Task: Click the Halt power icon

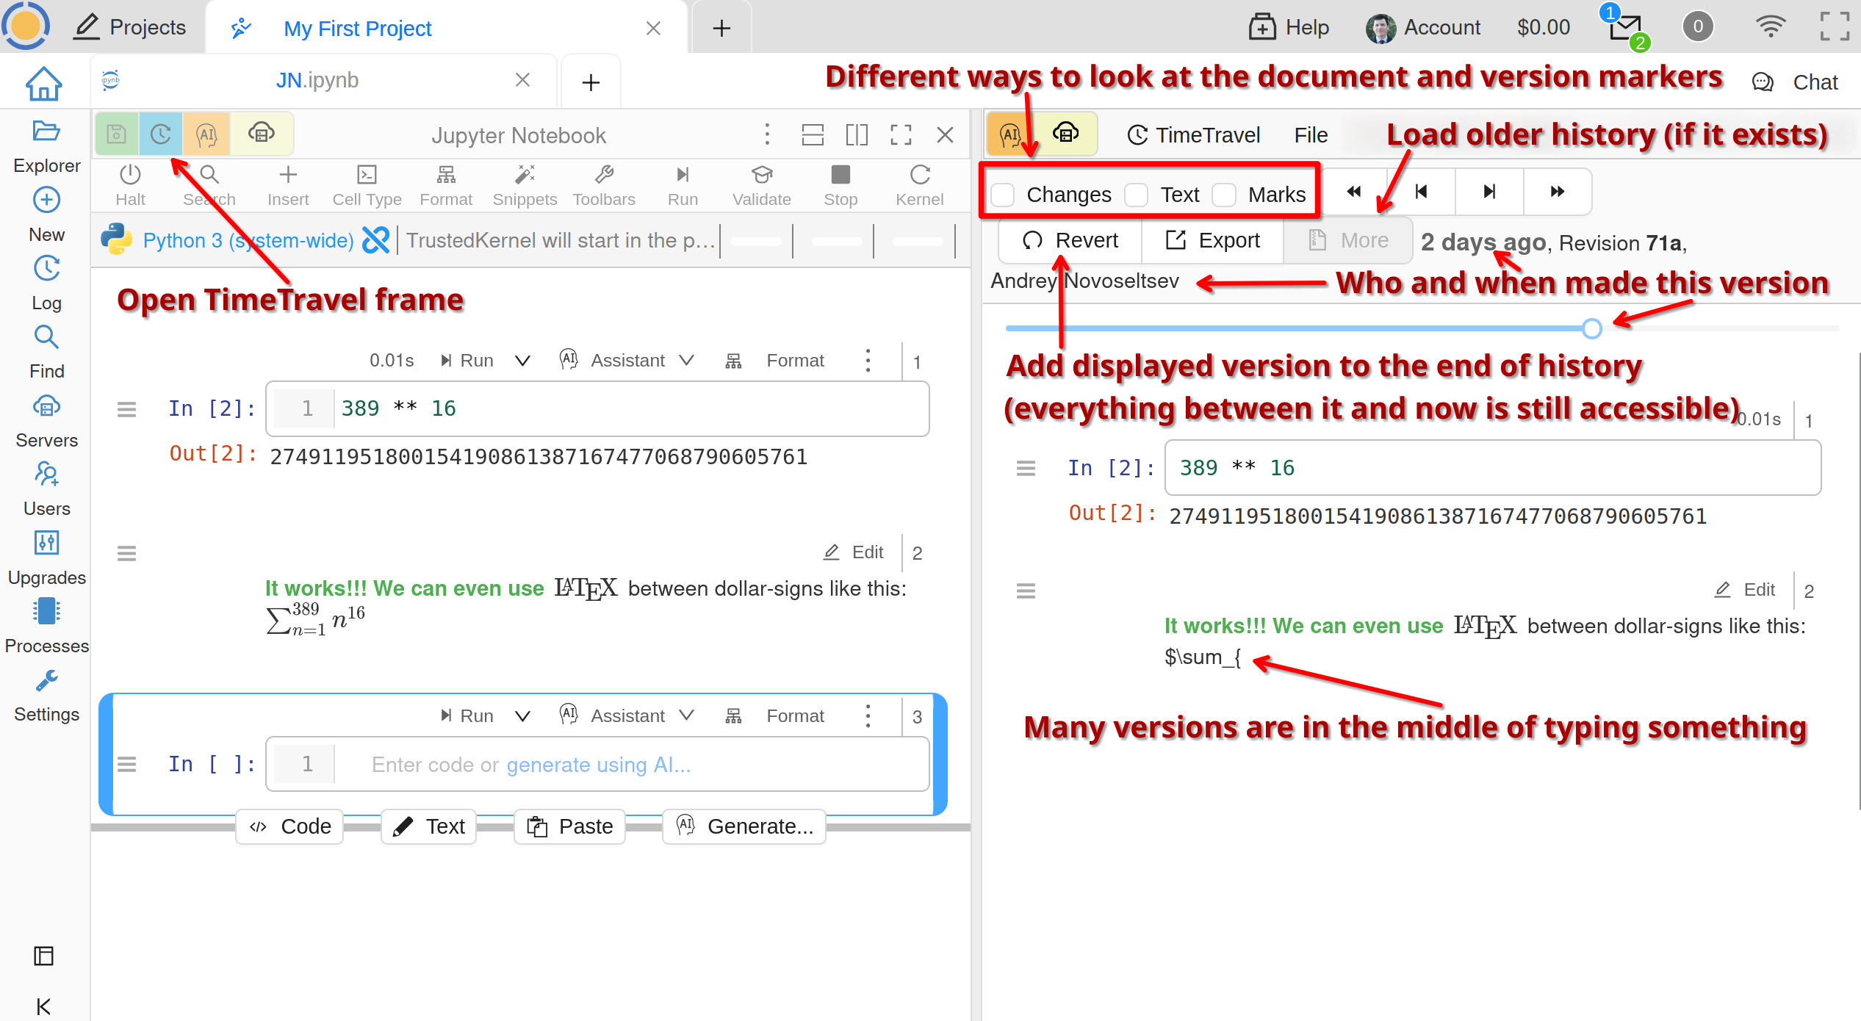Action: [130, 175]
